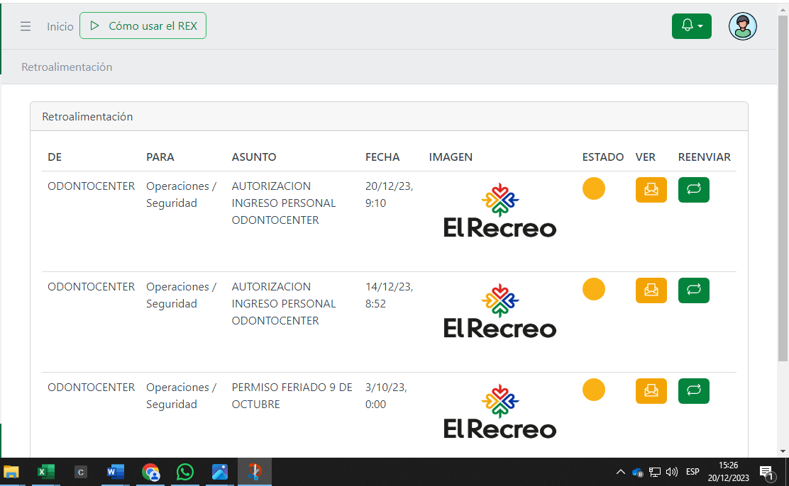Click the page vertical scrollbar

click(x=783, y=188)
